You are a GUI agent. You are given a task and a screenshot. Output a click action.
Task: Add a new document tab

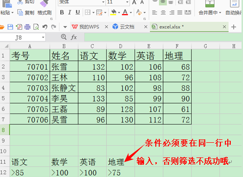pos(234,27)
